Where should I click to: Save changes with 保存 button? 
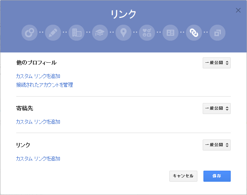pos(217,176)
